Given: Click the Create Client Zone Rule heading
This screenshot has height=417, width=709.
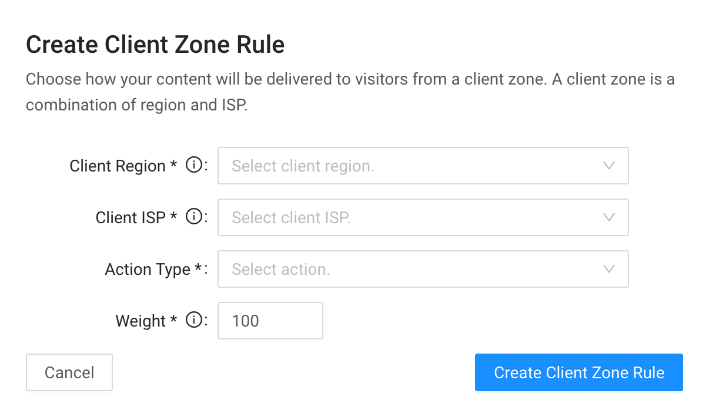Looking at the screenshot, I should point(156,45).
